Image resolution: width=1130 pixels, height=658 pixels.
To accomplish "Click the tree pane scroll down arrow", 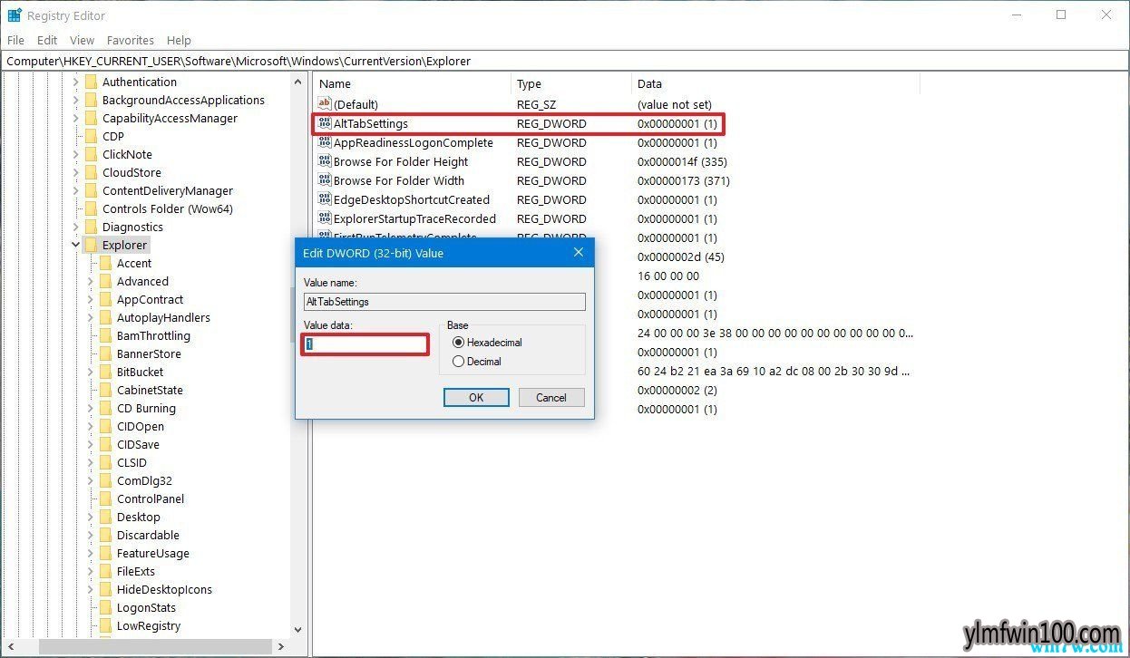I will click(298, 629).
